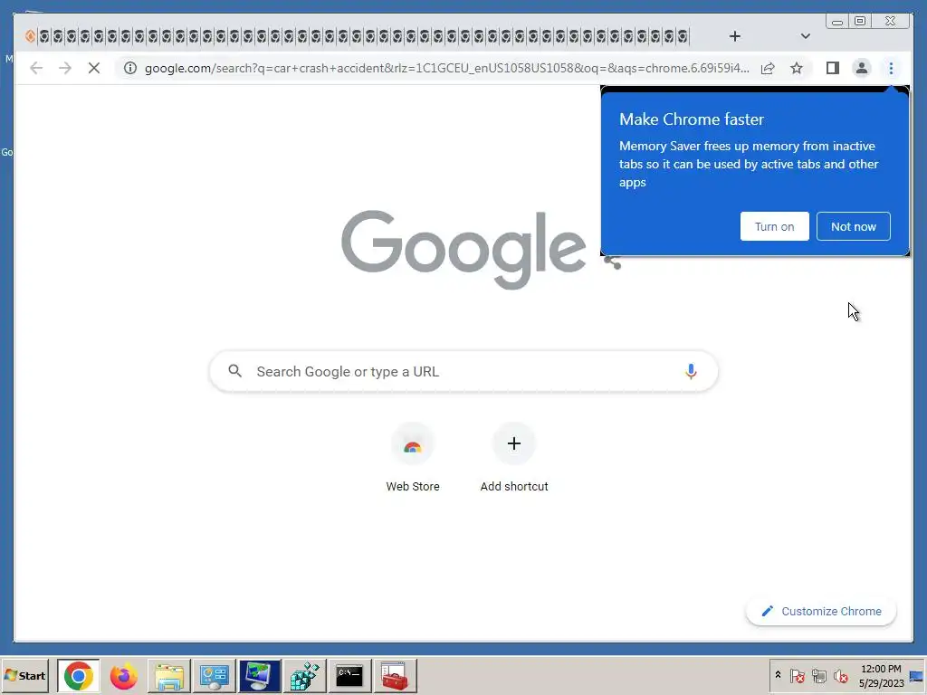This screenshot has width=927, height=695.
Task: Click the back navigation arrow
Action: 36,68
